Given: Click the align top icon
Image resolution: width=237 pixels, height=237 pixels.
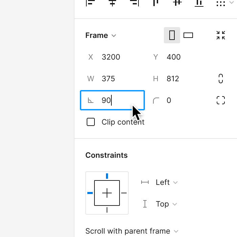Looking at the screenshot, I should tap(156, 3).
